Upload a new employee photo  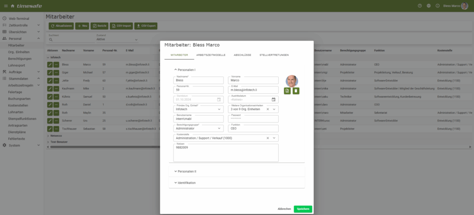pyautogui.click(x=287, y=91)
